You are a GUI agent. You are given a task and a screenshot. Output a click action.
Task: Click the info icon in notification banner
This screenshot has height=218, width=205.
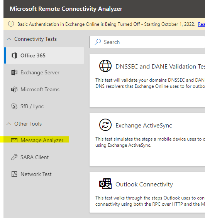11,24
